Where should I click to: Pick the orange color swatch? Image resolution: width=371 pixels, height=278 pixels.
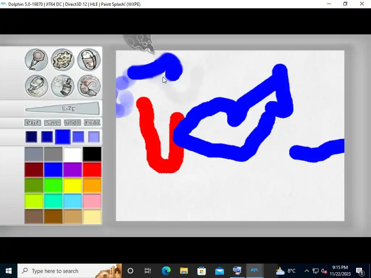(x=92, y=185)
